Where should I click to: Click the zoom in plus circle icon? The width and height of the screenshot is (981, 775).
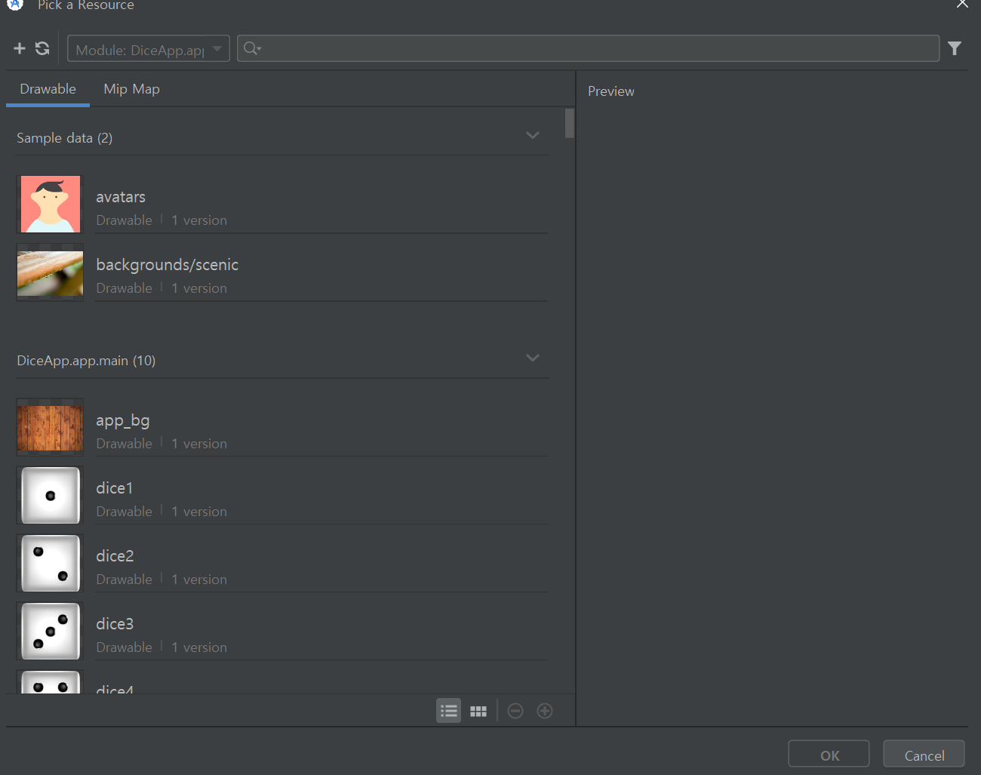(x=545, y=711)
